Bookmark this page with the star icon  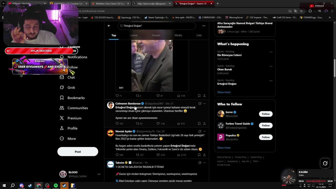(301, 11)
